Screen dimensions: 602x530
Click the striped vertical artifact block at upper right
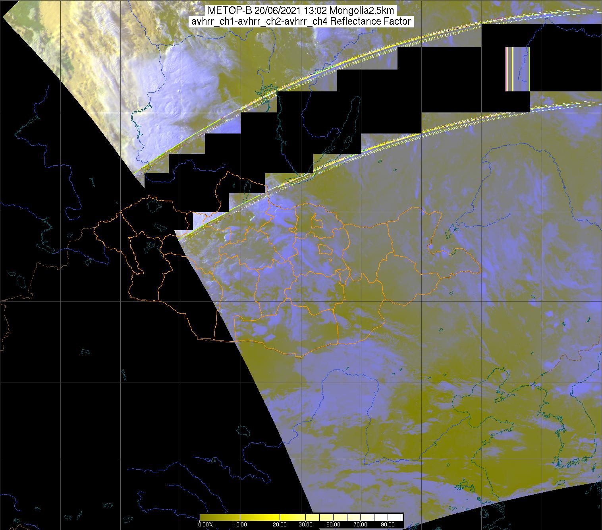tap(517, 69)
